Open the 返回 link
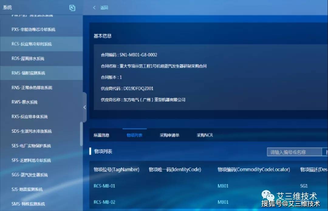Image resolution: width=328 pixels, height=211 pixels. click(104, 8)
